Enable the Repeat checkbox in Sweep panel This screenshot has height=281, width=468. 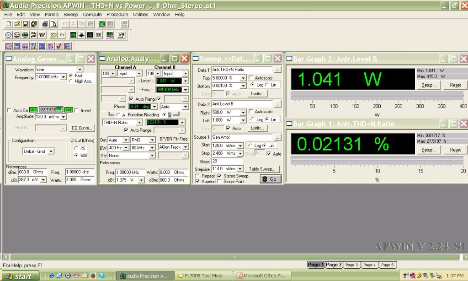pos(197,176)
